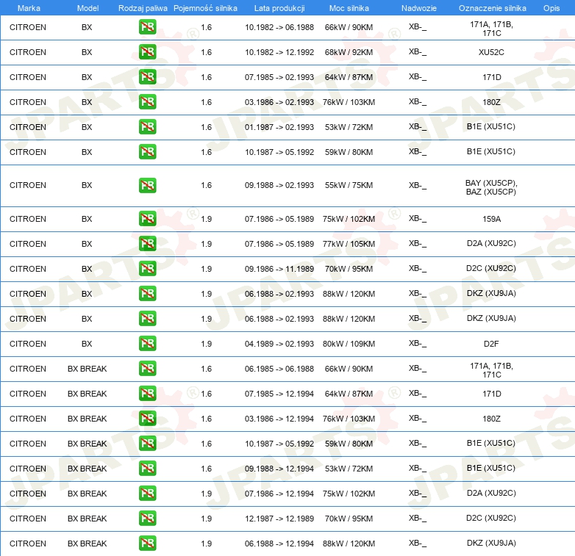Select the date cell 07.1985 -> 02.1993
575x556 pixels.
[x=279, y=77]
